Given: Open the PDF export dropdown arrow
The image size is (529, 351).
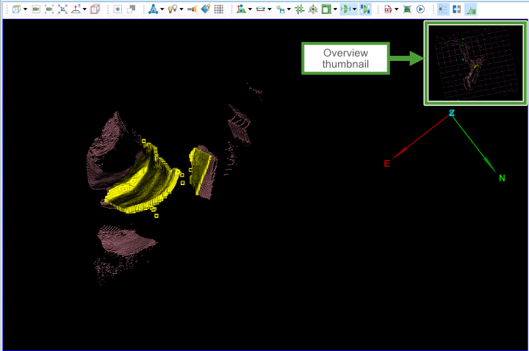Looking at the screenshot, I should click(x=397, y=10).
